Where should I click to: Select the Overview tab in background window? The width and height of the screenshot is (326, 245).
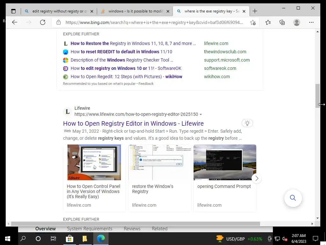pyautogui.click(x=46, y=229)
